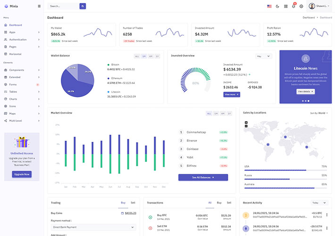Click the Upgrade Now button
The height and width of the screenshot is (236, 335).
click(22, 174)
